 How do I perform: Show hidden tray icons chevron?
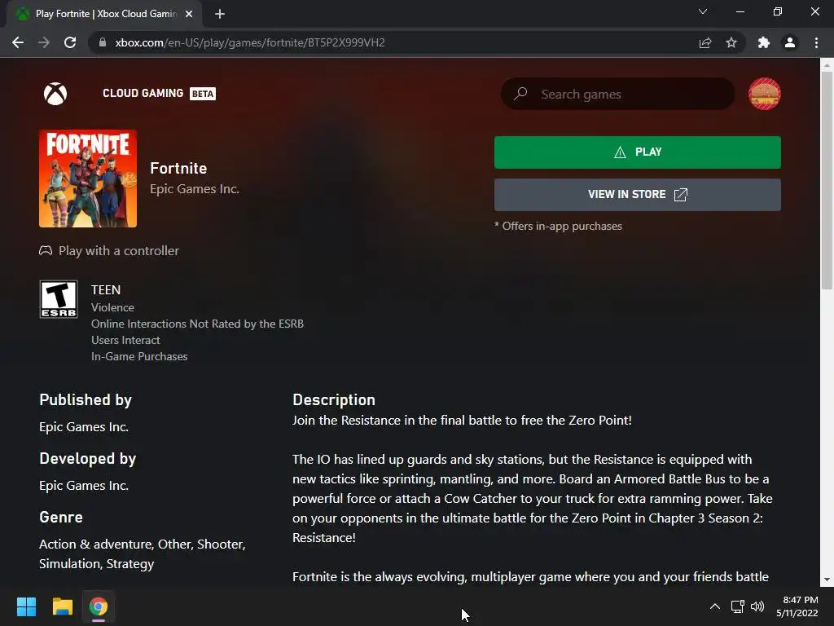[x=715, y=606]
